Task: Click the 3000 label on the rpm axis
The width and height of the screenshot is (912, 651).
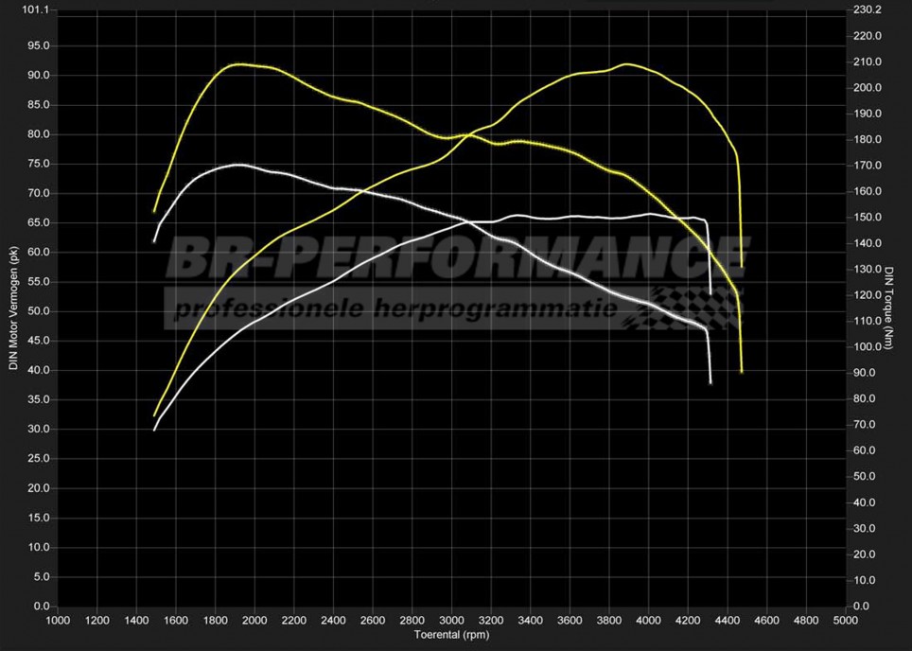Action: click(x=452, y=621)
